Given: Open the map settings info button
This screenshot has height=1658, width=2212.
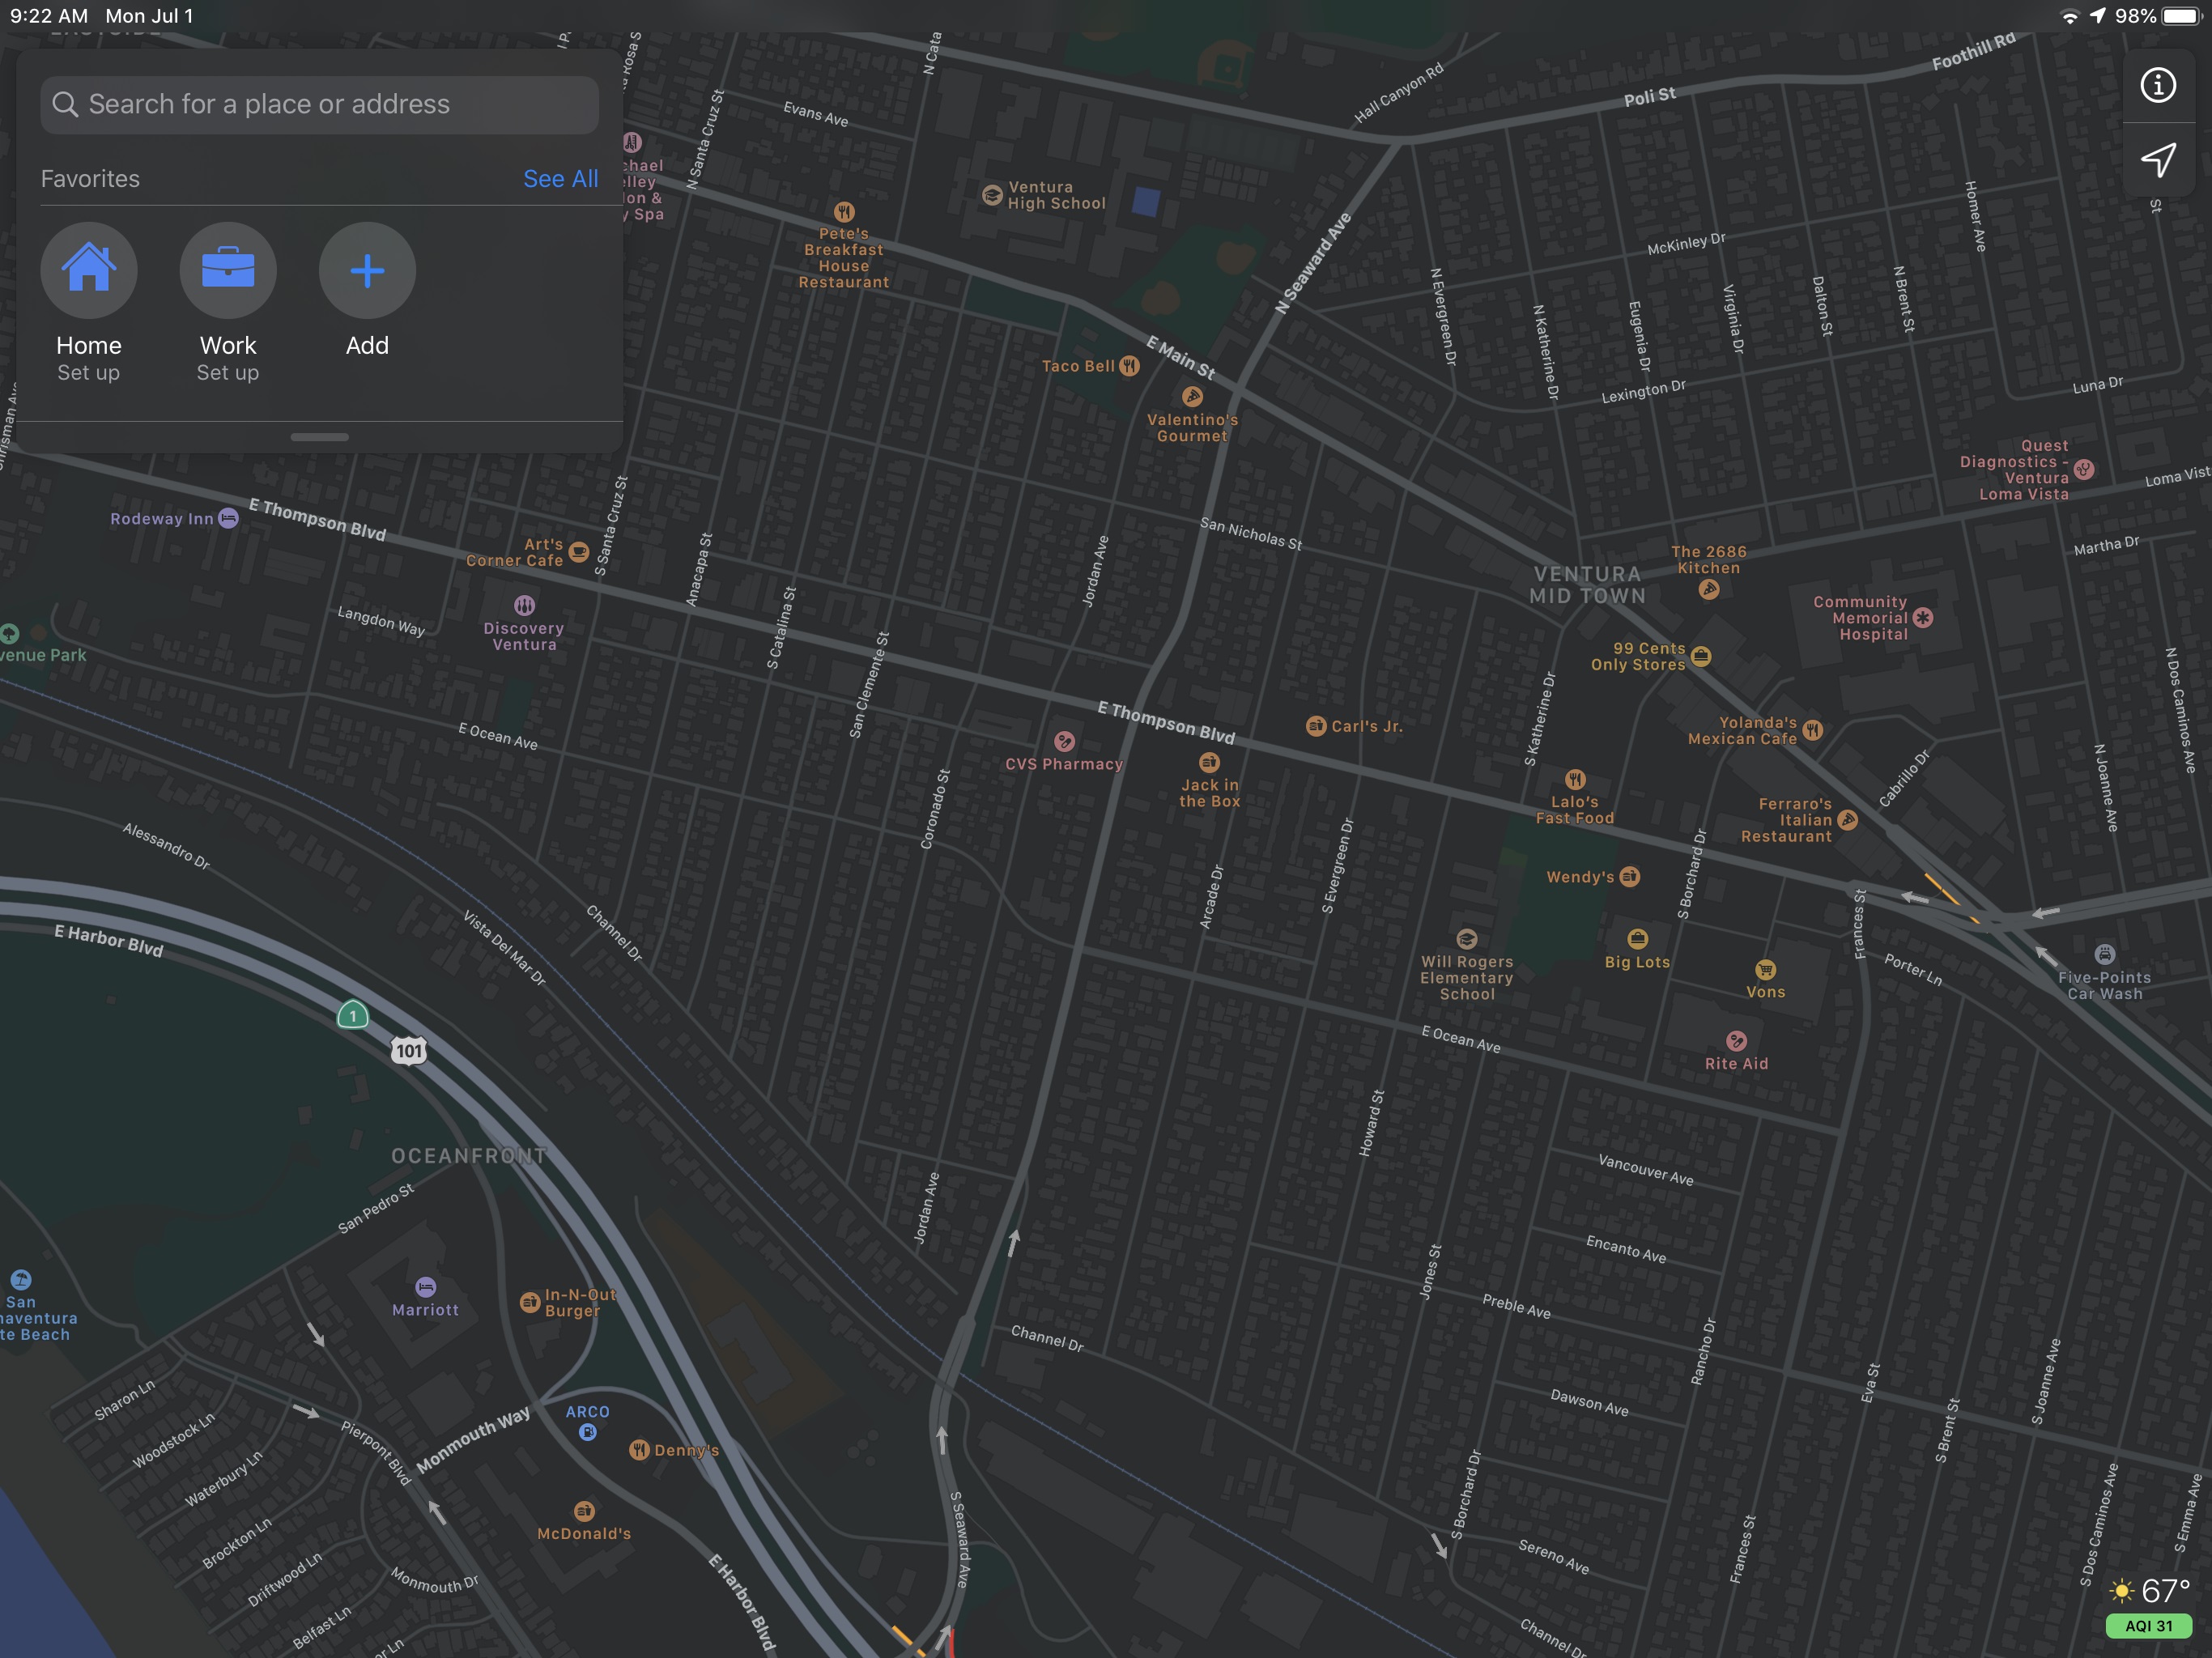Looking at the screenshot, I should pos(2157,85).
